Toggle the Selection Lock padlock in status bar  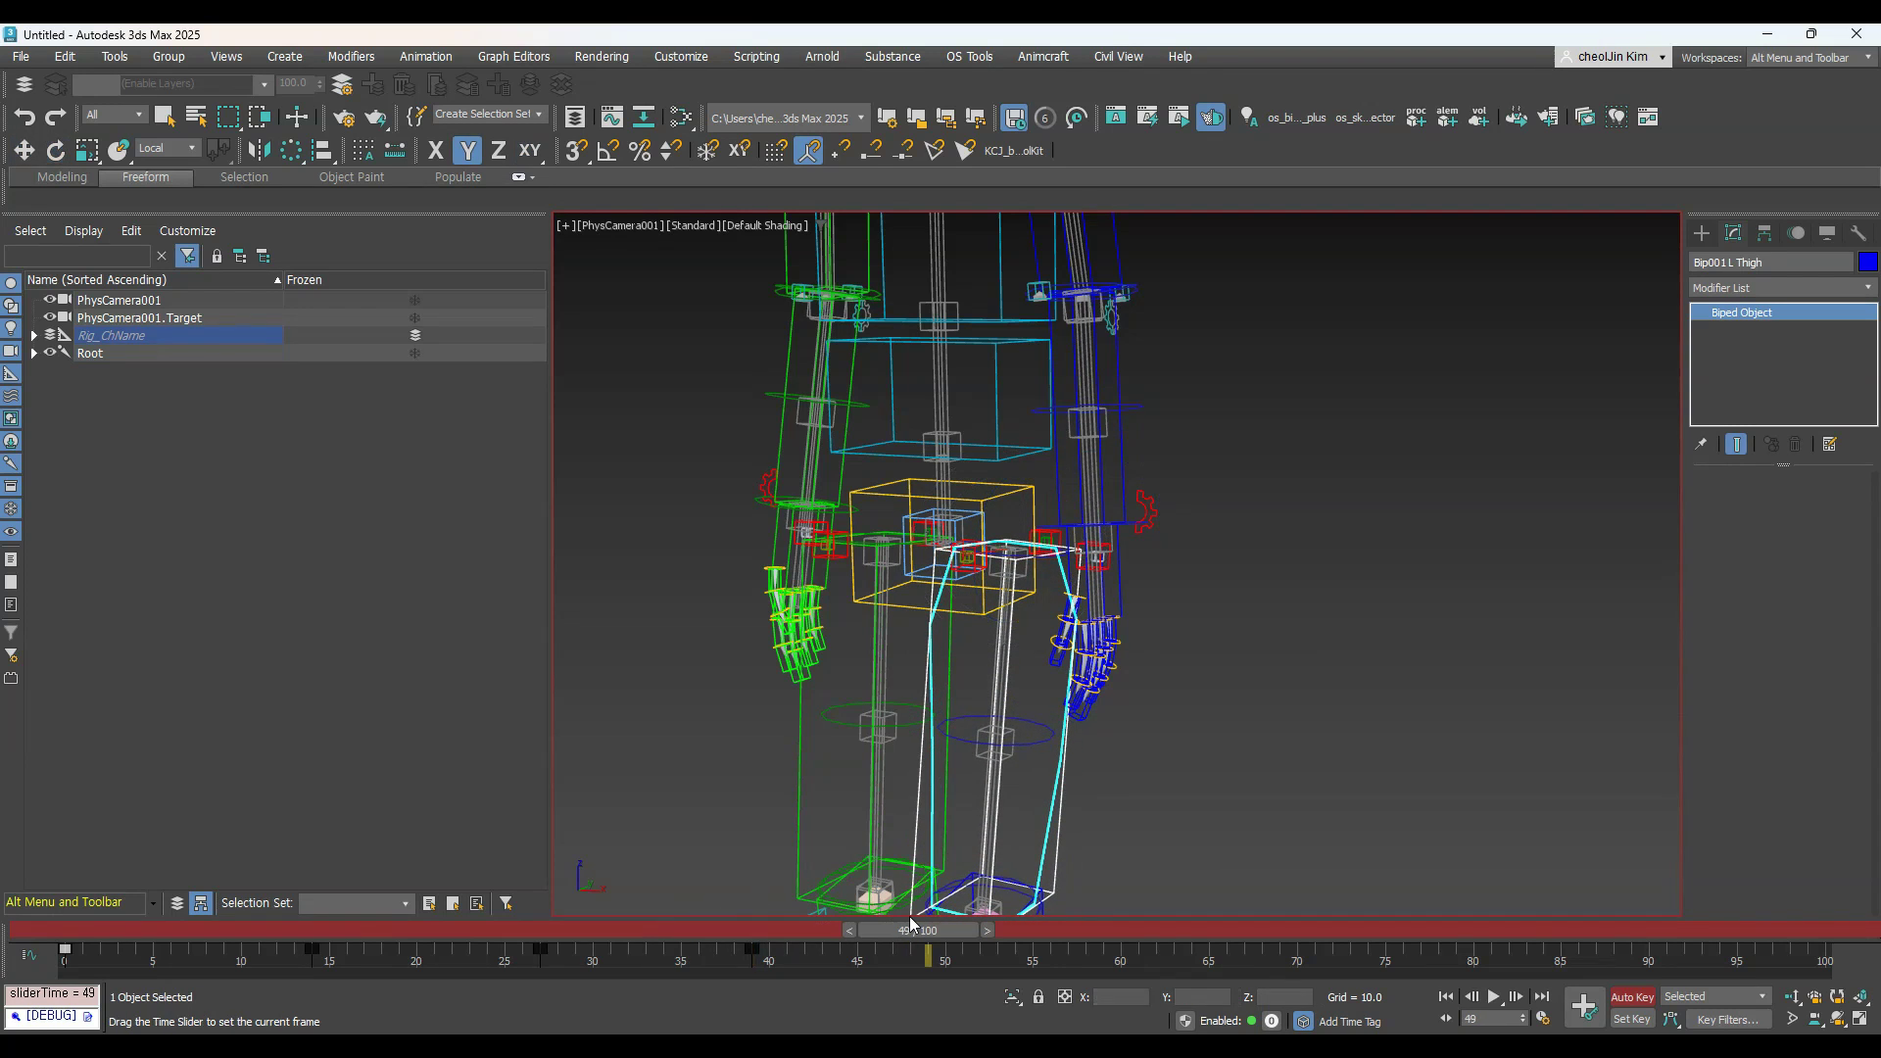pyautogui.click(x=1038, y=997)
